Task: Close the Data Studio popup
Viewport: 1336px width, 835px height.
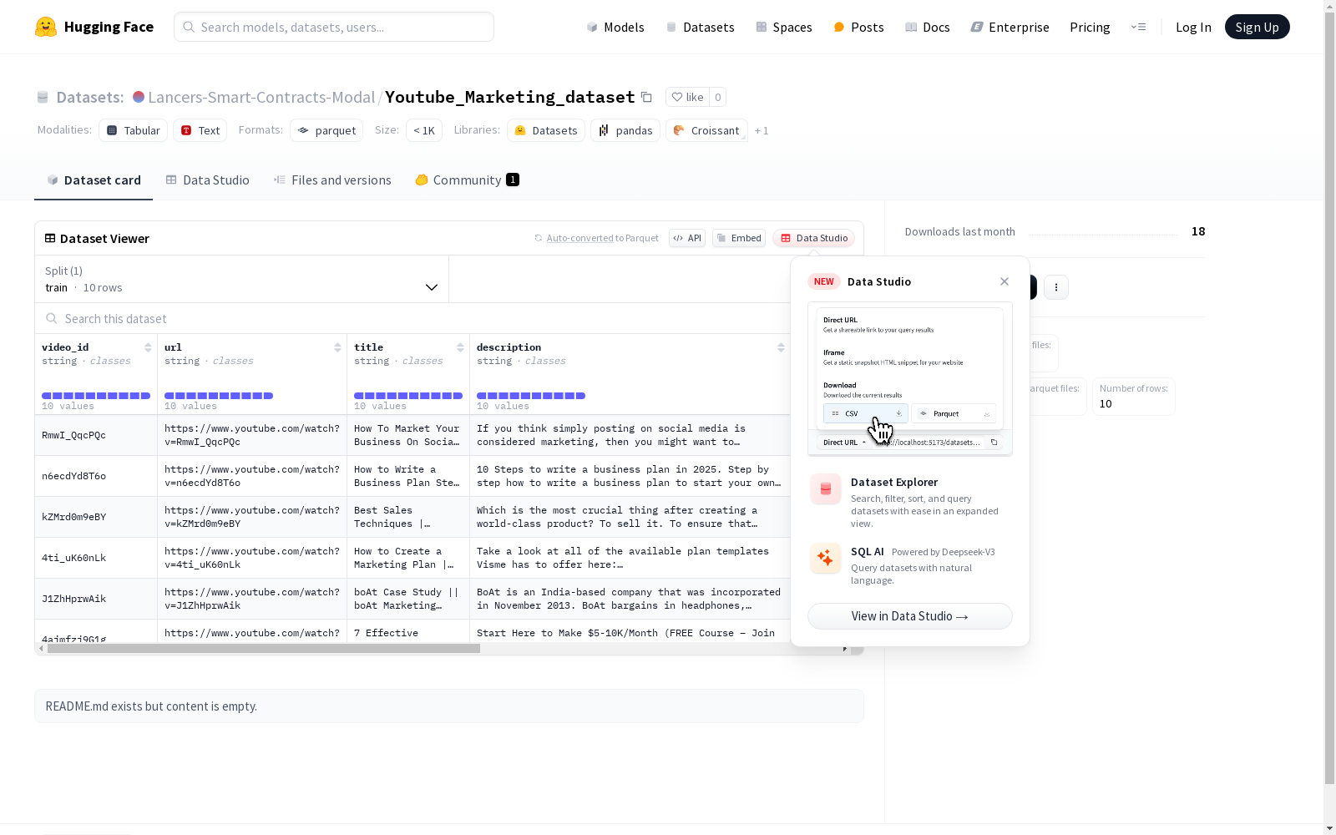Action: point(1005,281)
